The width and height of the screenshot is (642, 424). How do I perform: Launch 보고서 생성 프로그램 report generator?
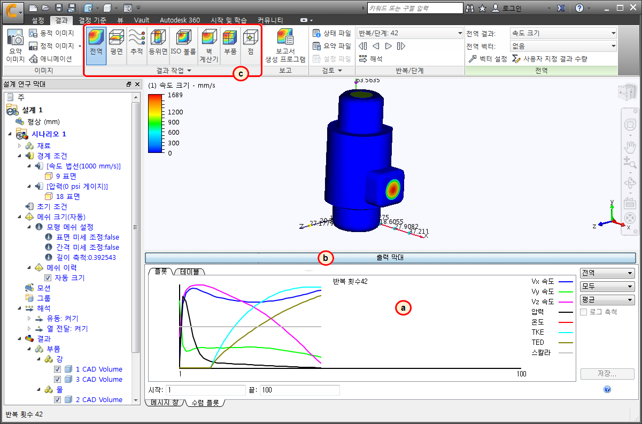[285, 45]
